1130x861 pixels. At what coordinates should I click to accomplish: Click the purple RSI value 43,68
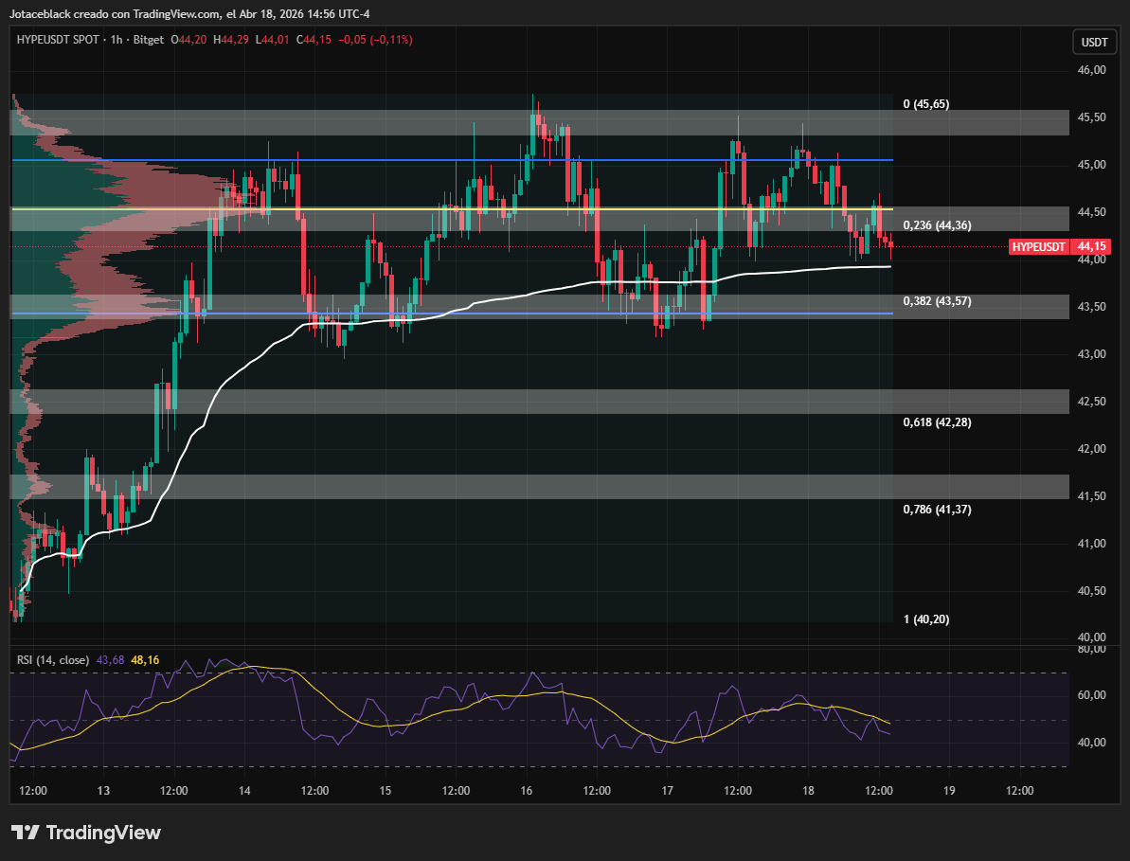[x=110, y=660]
